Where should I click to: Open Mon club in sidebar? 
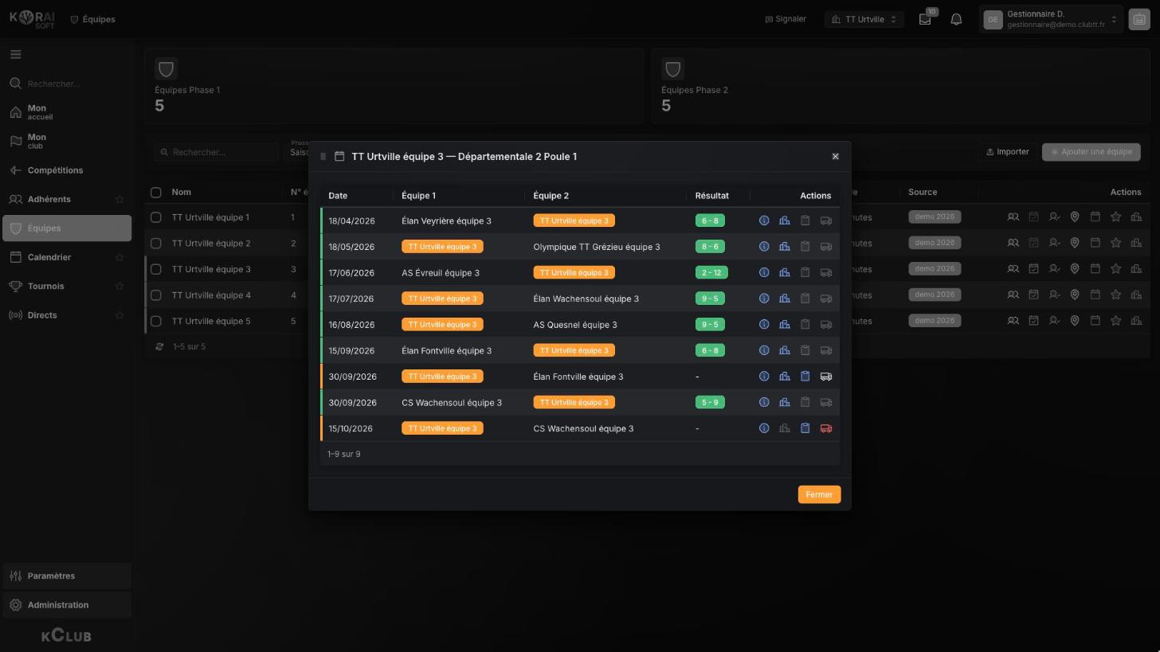[x=67, y=141]
